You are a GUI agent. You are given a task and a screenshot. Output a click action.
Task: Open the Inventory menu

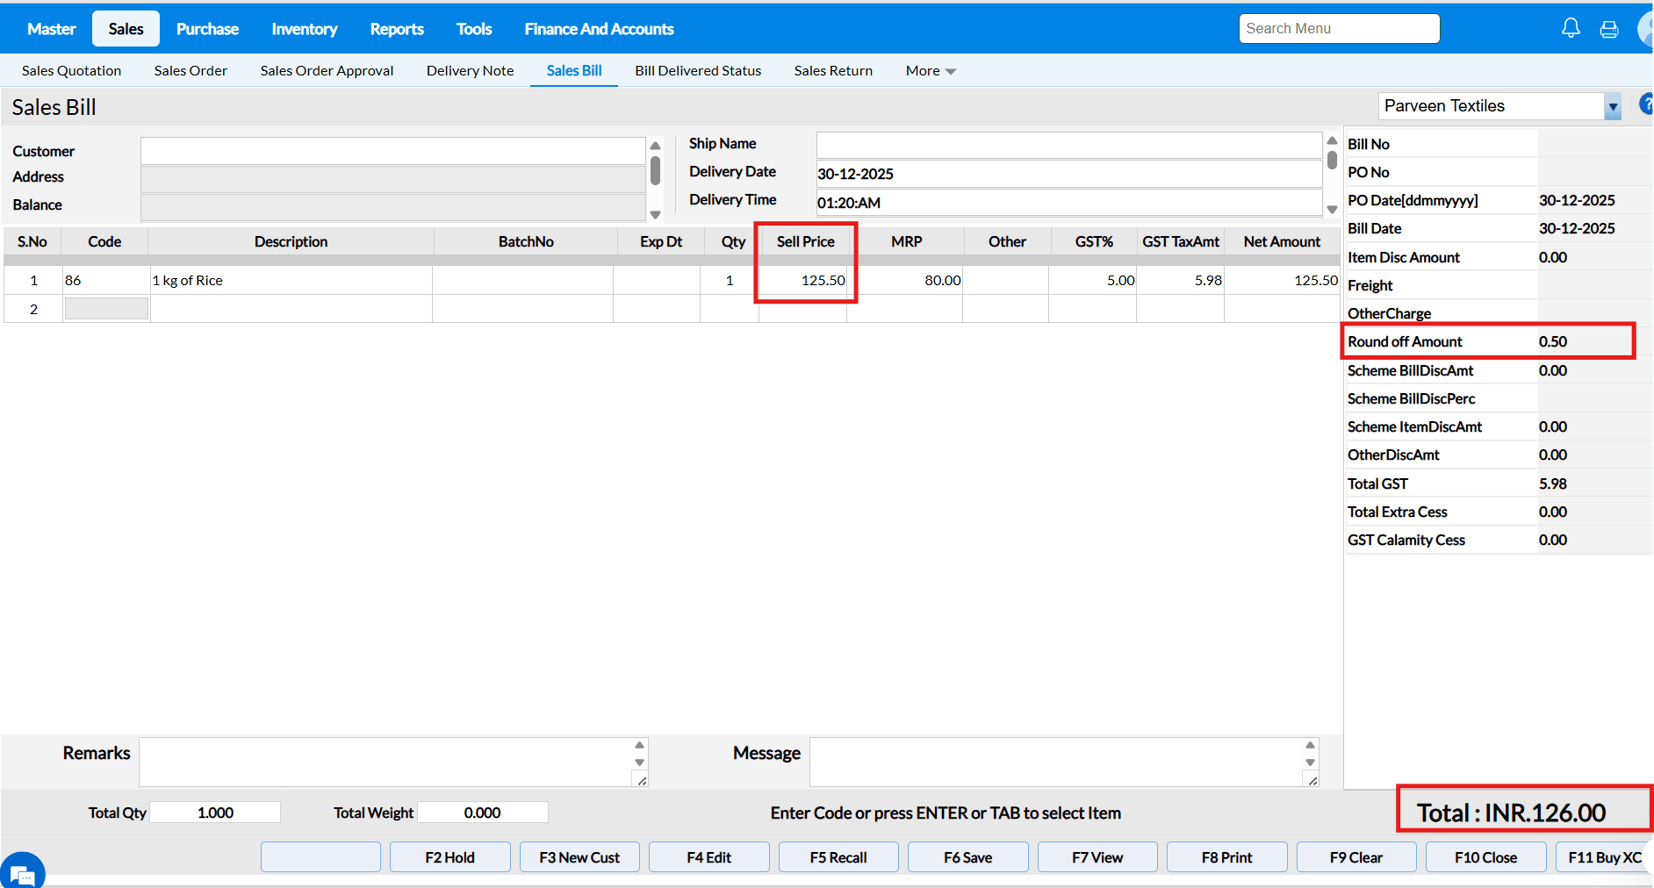(304, 29)
